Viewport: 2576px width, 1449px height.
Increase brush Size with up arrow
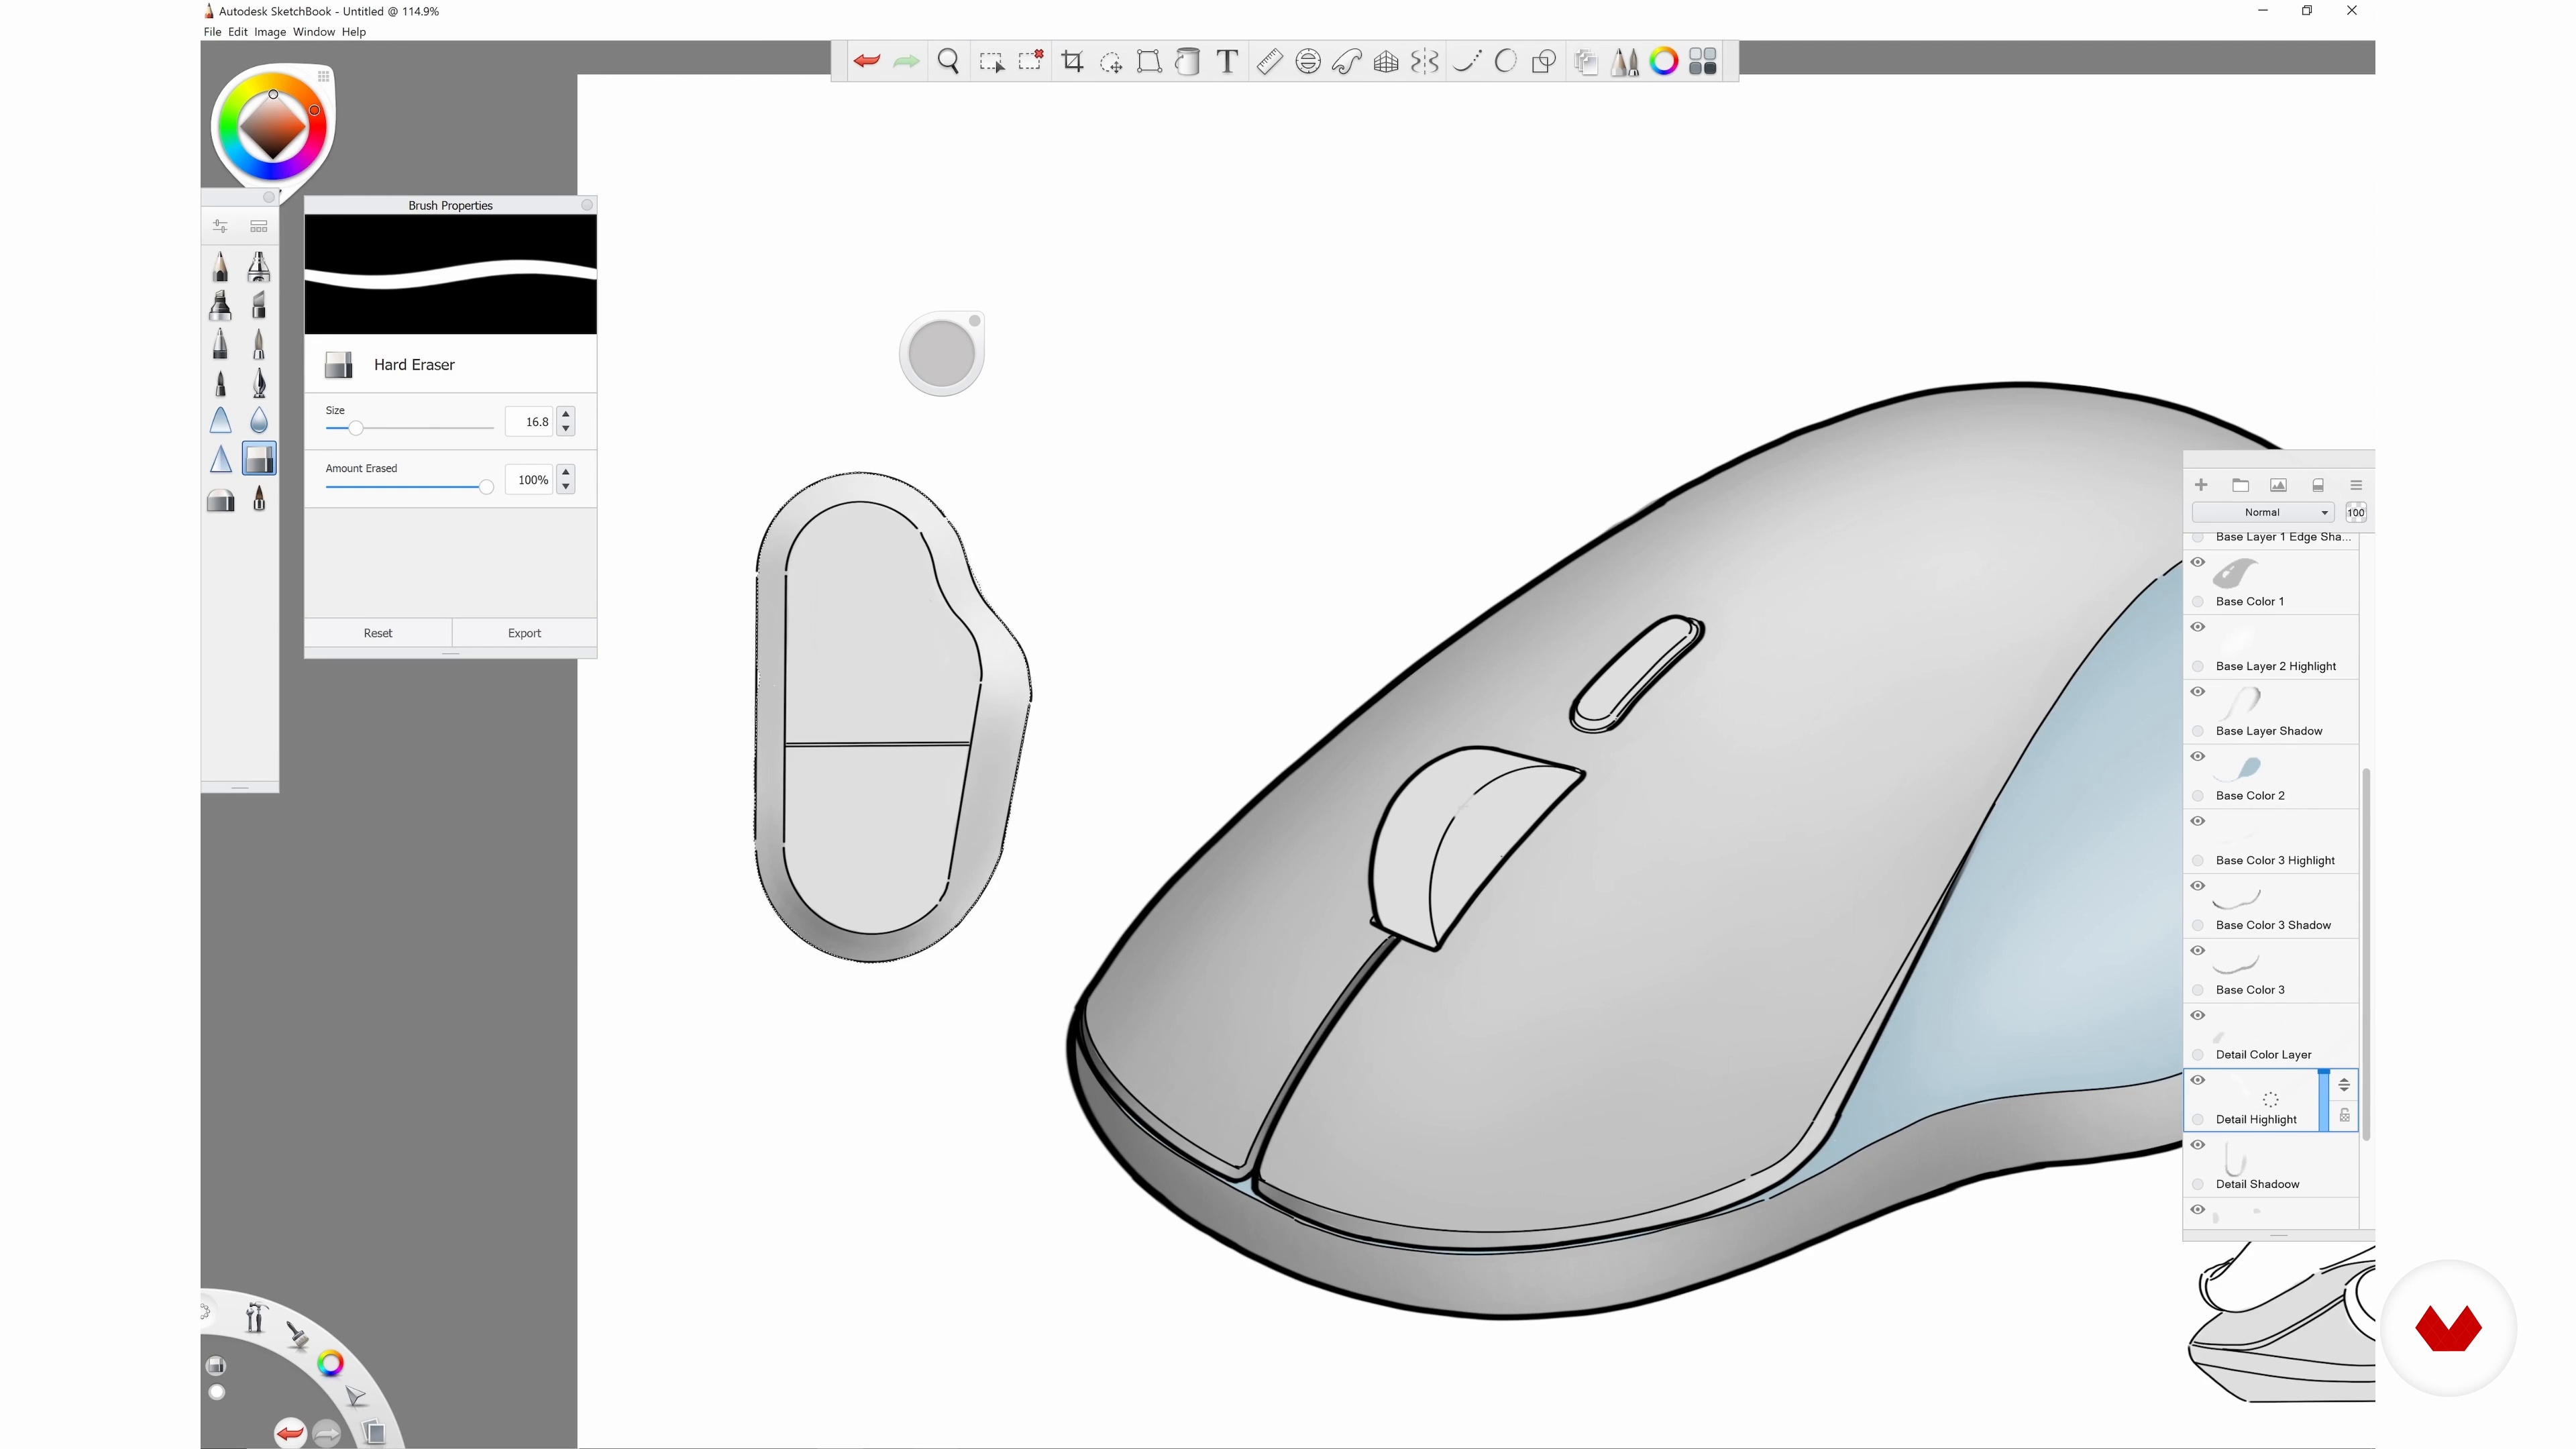[x=566, y=413]
